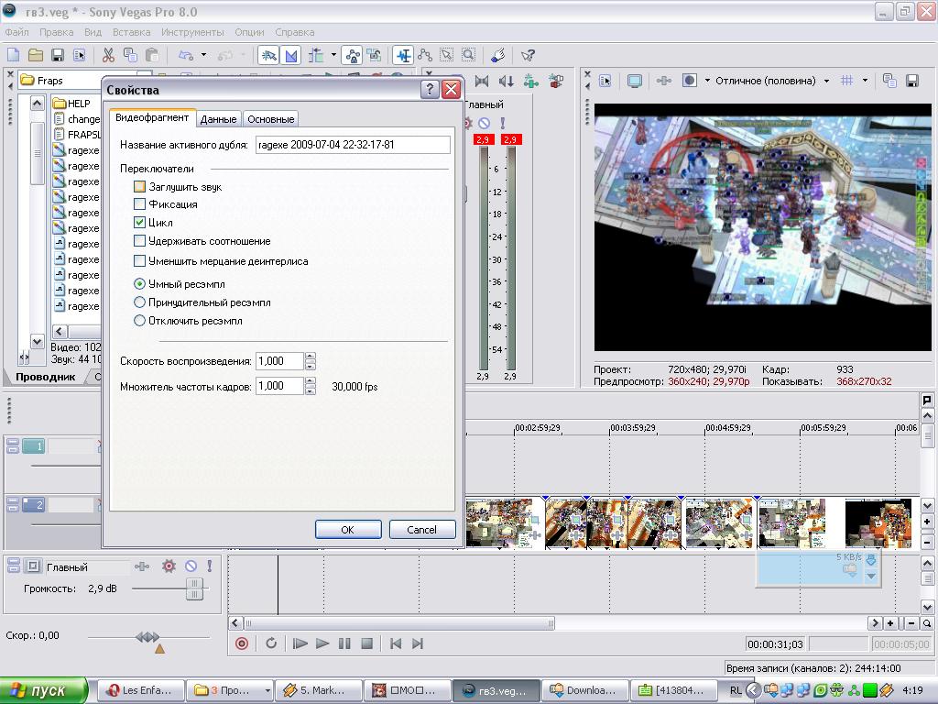Open the grid overlay dropdown arrow
938x704 pixels.
865,81
